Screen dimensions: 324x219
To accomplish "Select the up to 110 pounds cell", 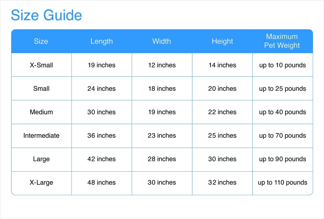I will pos(282,183).
